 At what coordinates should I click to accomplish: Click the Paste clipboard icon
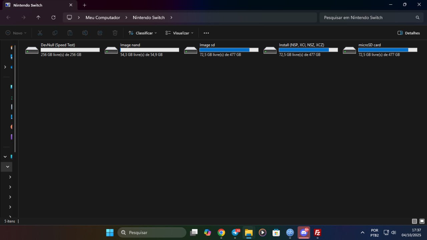pos(70,33)
